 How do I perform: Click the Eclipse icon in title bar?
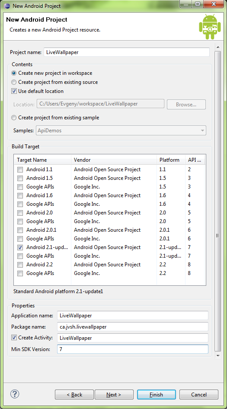point(7,6)
